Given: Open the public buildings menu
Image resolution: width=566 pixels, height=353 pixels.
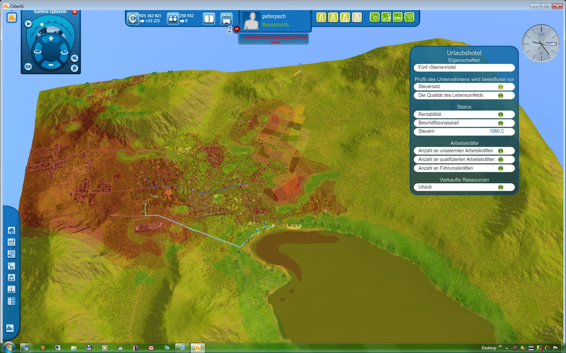Looking at the screenshot, I should (x=11, y=278).
